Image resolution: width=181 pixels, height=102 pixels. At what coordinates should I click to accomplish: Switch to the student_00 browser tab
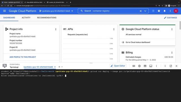[57, 2]
